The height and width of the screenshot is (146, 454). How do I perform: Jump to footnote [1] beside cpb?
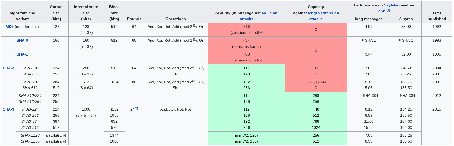(388, 10)
